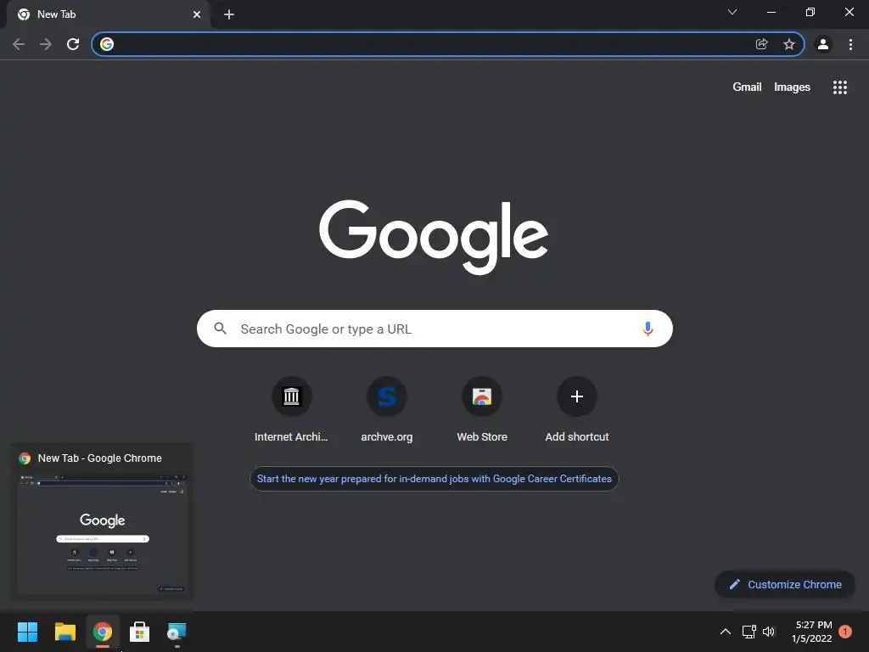Click the Add shortcut plus tile
869x652 pixels.
(577, 410)
